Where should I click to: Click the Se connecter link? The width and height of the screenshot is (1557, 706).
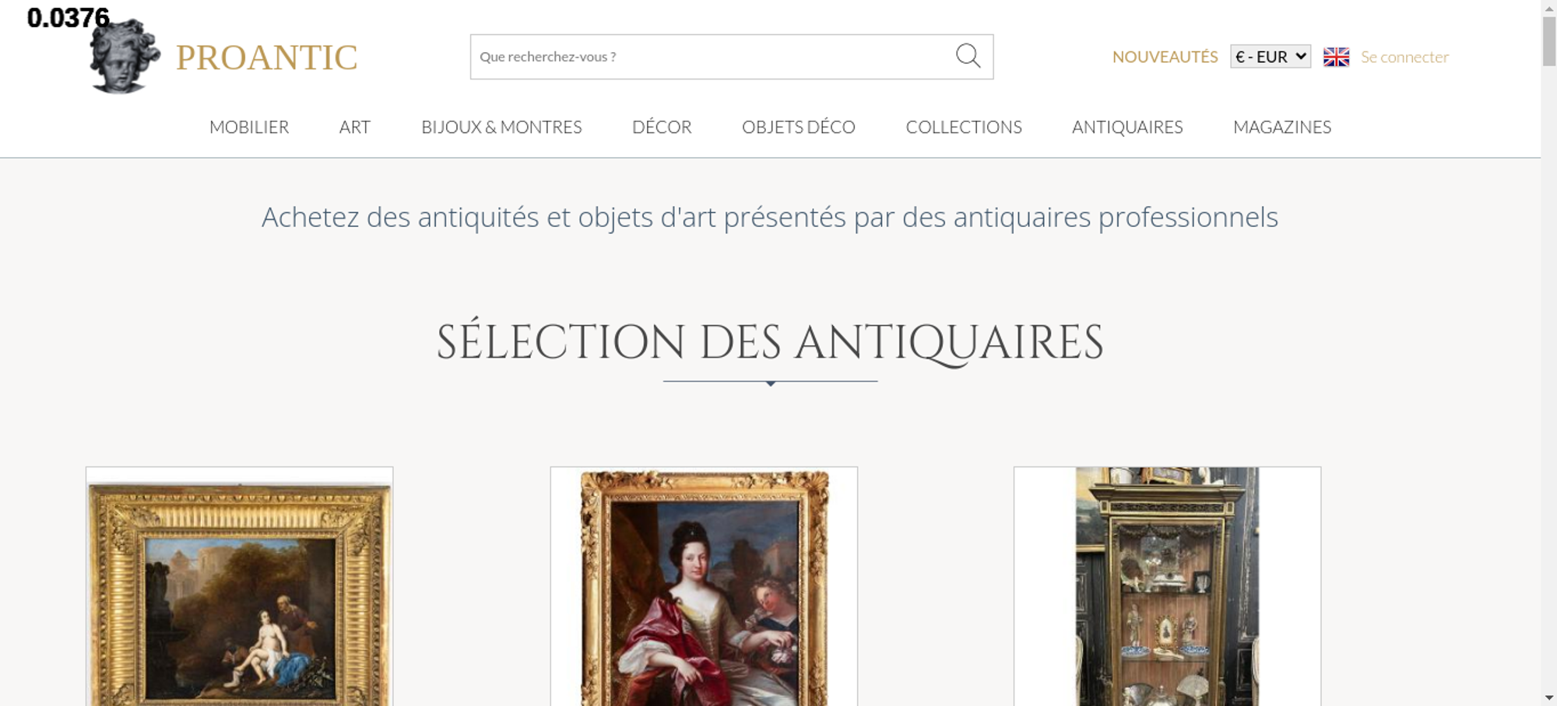coord(1404,57)
